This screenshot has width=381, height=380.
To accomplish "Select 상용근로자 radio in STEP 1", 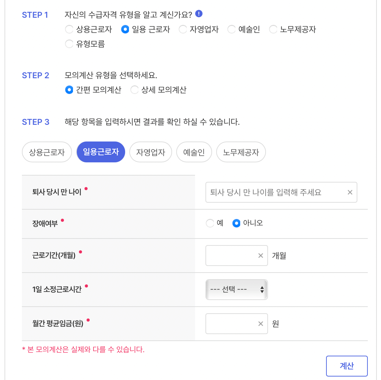I will tap(69, 30).
